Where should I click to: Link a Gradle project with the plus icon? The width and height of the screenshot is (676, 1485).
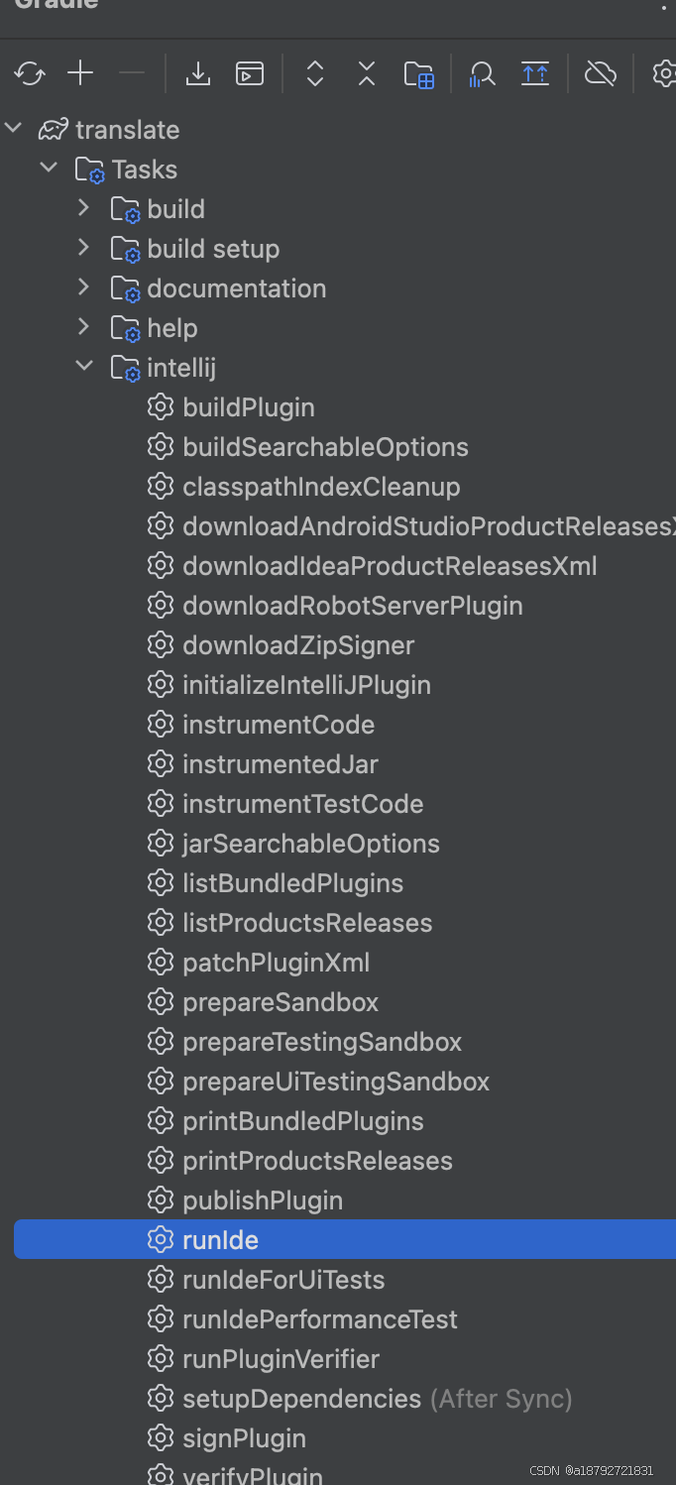pos(80,73)
